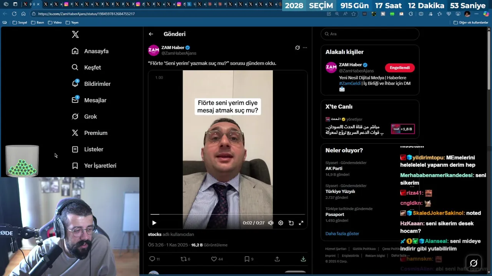Open the tab actions icon in tab strip
This screenshot has width=492, height=276.
15,4
